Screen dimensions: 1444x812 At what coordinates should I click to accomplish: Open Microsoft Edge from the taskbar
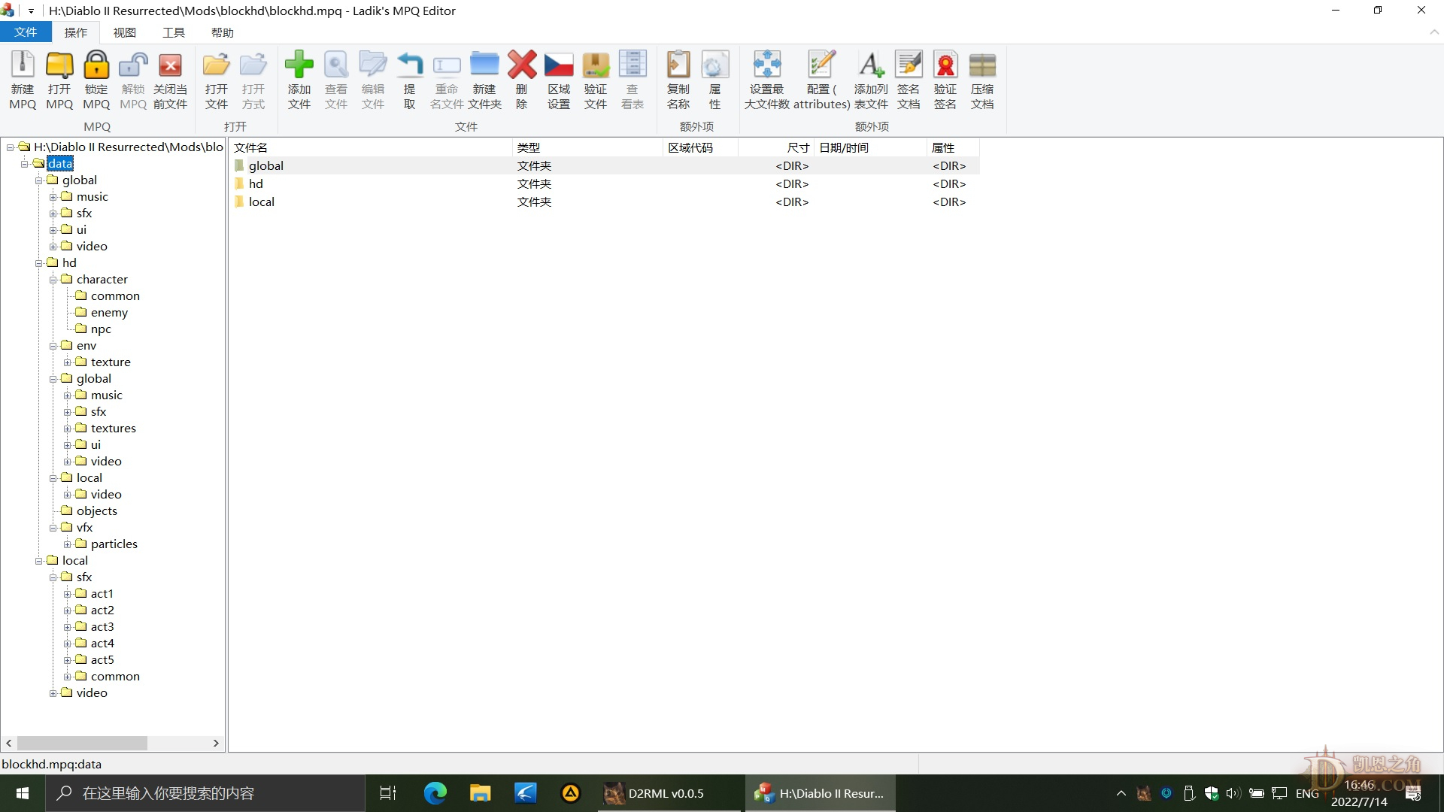[x=435, y=793]
